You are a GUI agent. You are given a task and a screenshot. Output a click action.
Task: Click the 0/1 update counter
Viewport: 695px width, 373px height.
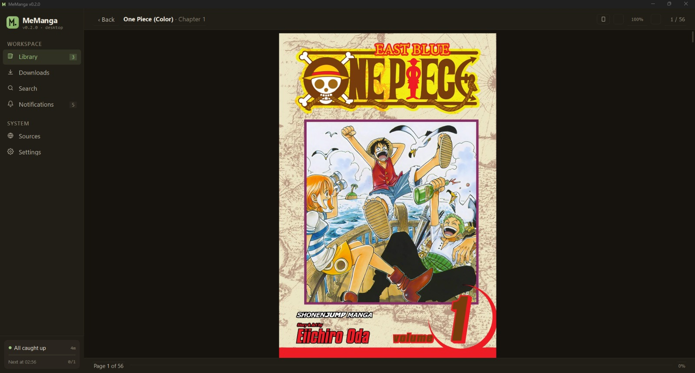[x=72, y=362]
